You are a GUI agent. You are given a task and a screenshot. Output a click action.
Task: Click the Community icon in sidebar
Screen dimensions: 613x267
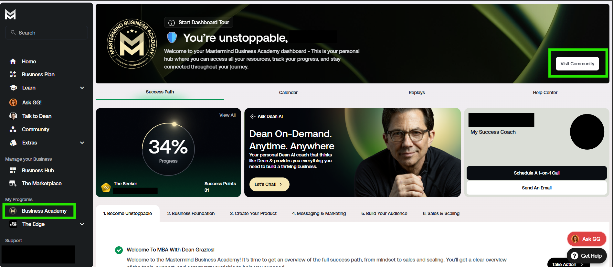(13, 129)
